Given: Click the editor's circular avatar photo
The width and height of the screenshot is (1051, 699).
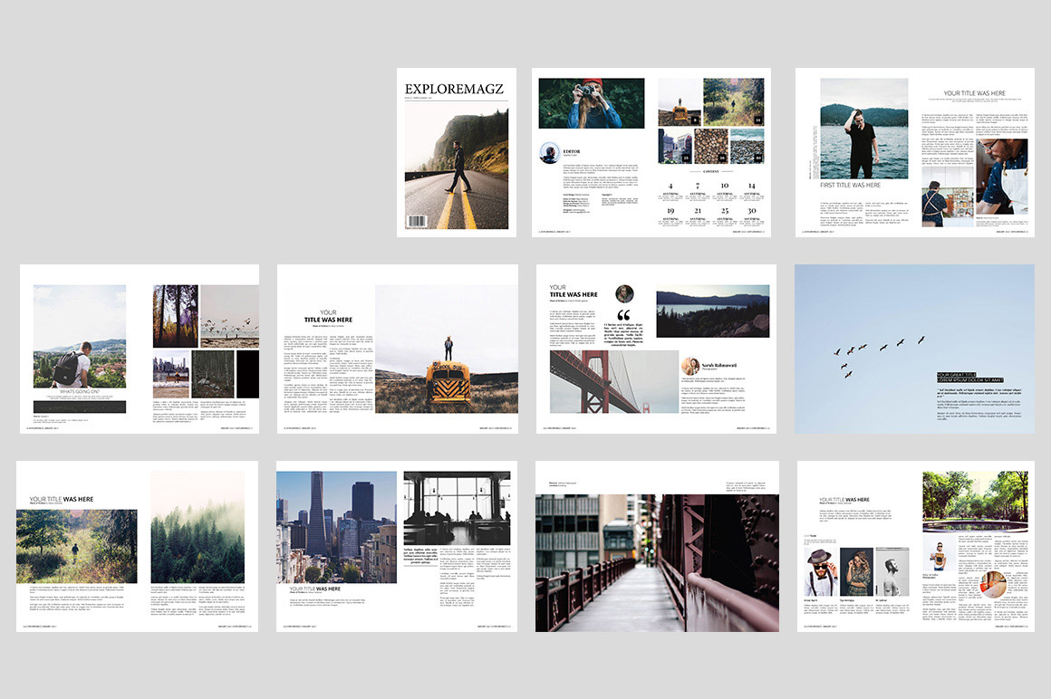Looking at the screenshot, I should coord(549,153).
